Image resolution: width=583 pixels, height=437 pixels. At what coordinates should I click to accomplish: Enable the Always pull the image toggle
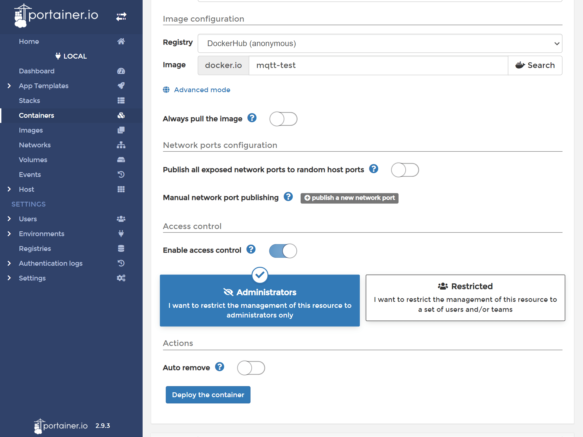coord(283,119)
